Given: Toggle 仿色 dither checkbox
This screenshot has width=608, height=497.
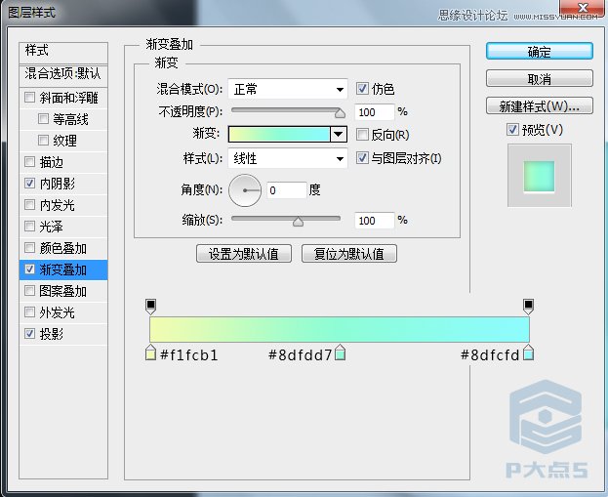Looking at the screenshot, I should tap(362, 89).
